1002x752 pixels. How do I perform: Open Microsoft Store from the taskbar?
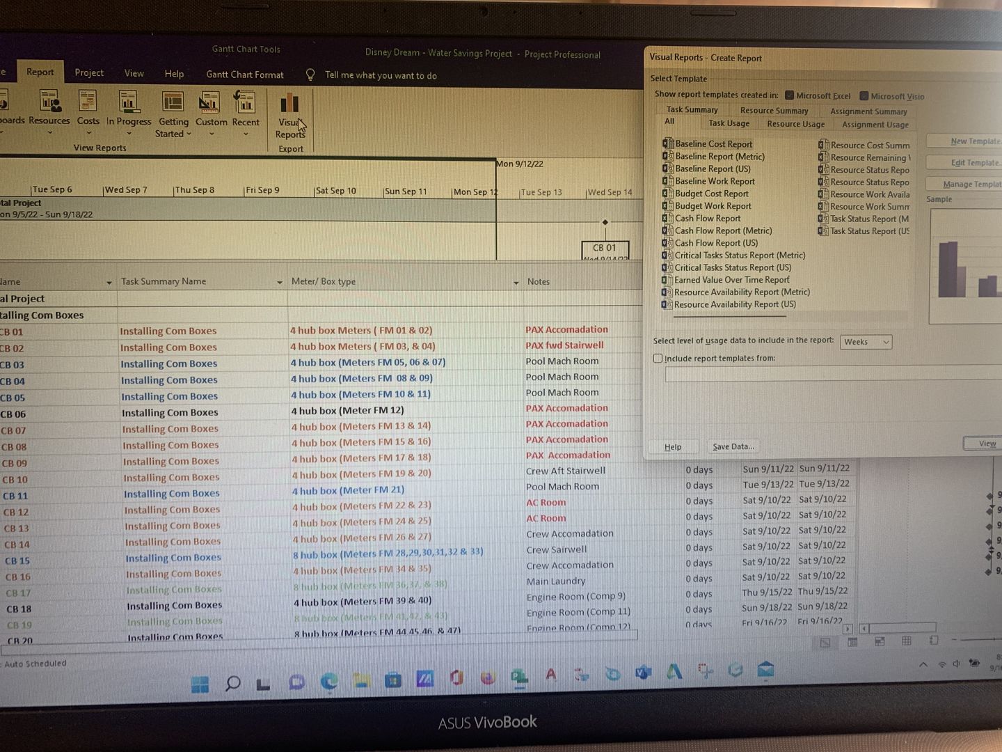point(393,680)
